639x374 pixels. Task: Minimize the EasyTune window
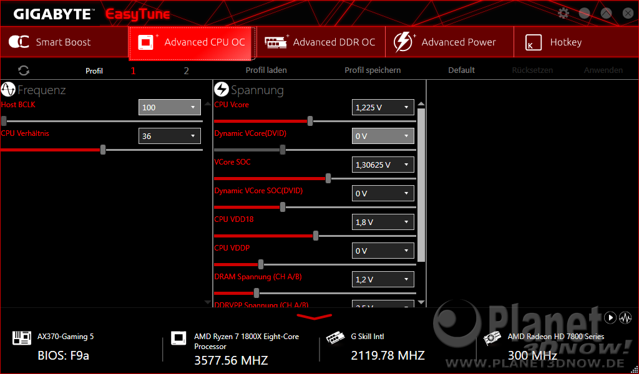(x=584, y=14)
